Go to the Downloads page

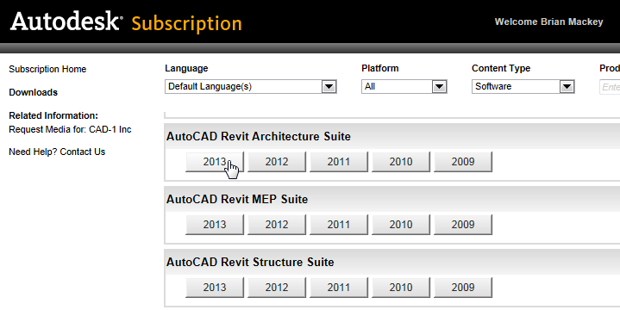34,92
